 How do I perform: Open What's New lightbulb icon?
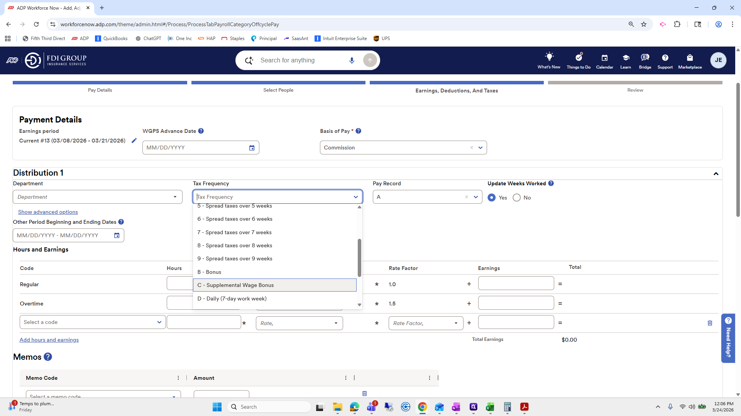pos(549,57)
